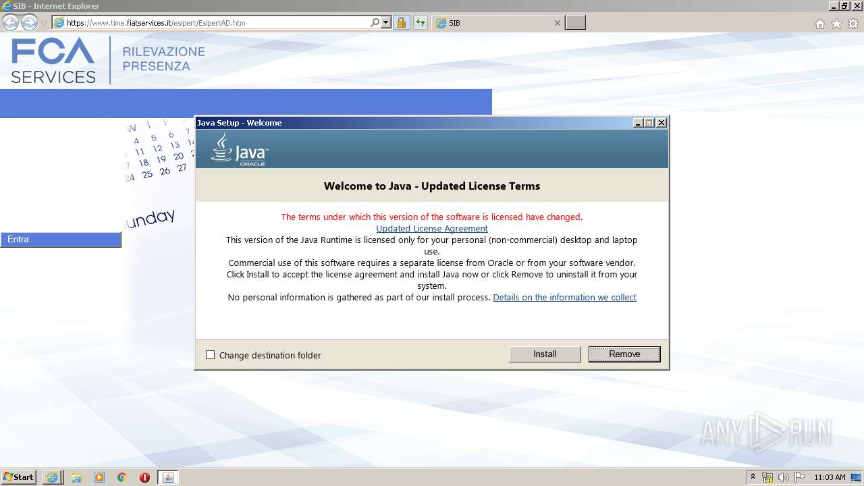Image resolution: width=864 pixels, height=486 pixels.
Task: Open Google Chrome from the taskbar
Action: 122,477
